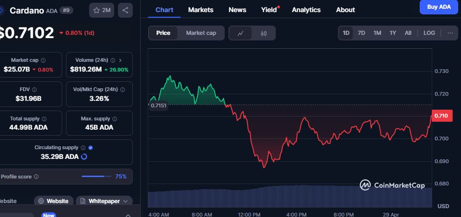This screenshot has height=217, width=461.
Task: Click the Buy ADA button
Action: 439,7
